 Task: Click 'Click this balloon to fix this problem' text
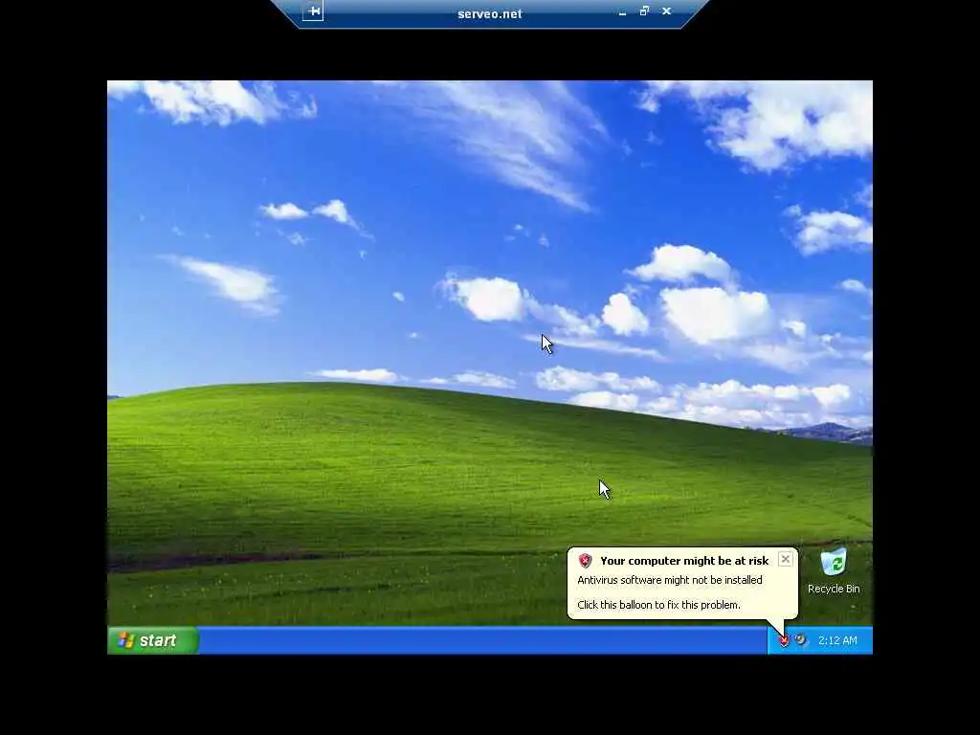[658, 605]
